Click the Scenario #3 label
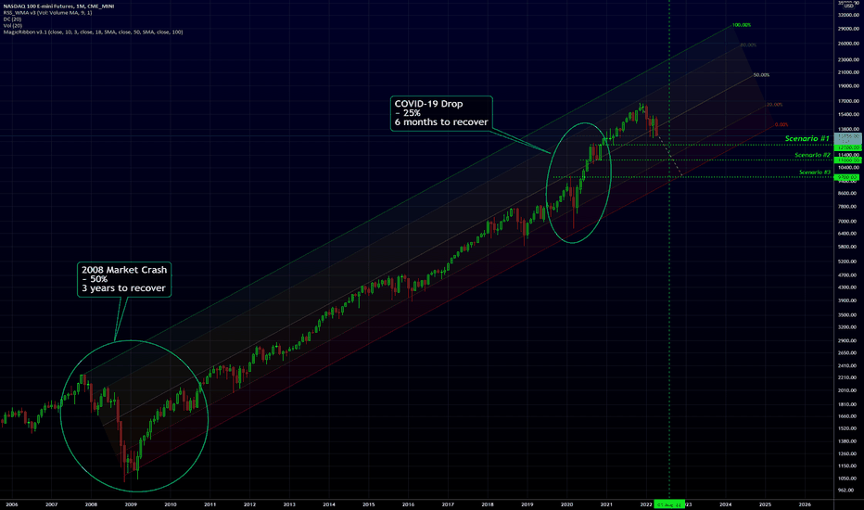The height and width of the screenshot is (510, 864). pos(815,172)
